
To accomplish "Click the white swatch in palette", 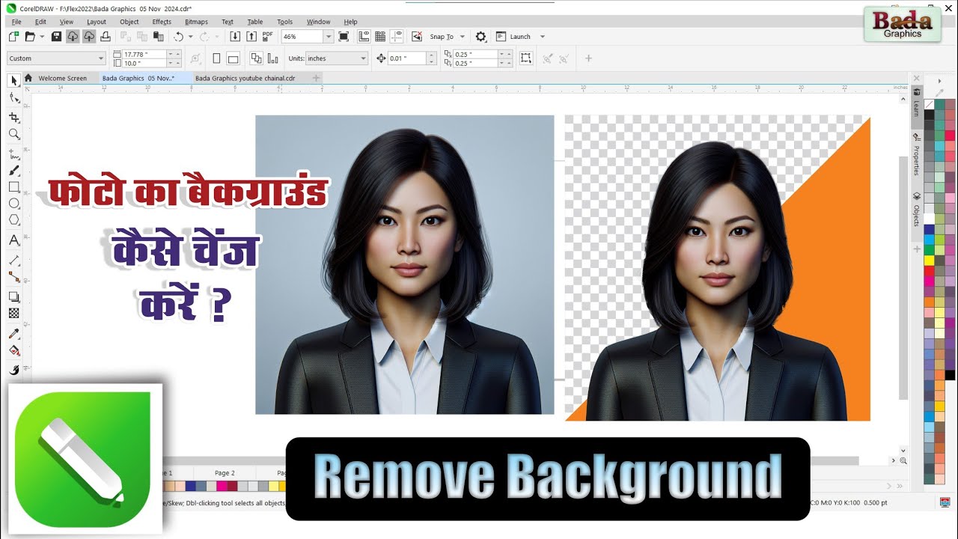I will click(x=929, y=219).
